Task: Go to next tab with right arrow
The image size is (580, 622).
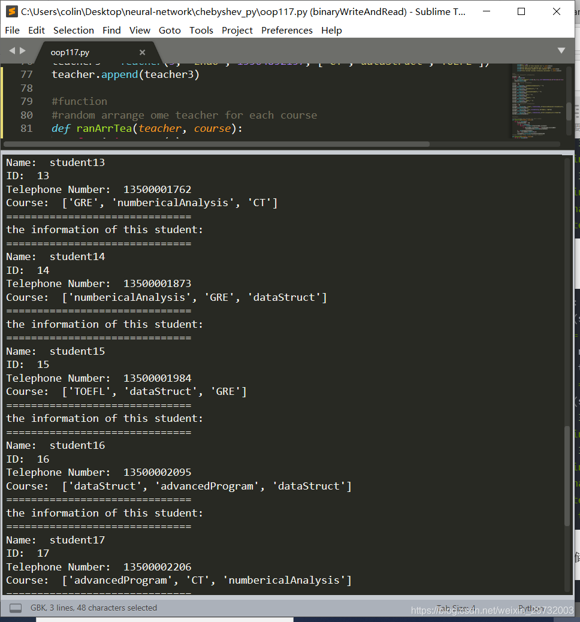Action: click(23, 50)
